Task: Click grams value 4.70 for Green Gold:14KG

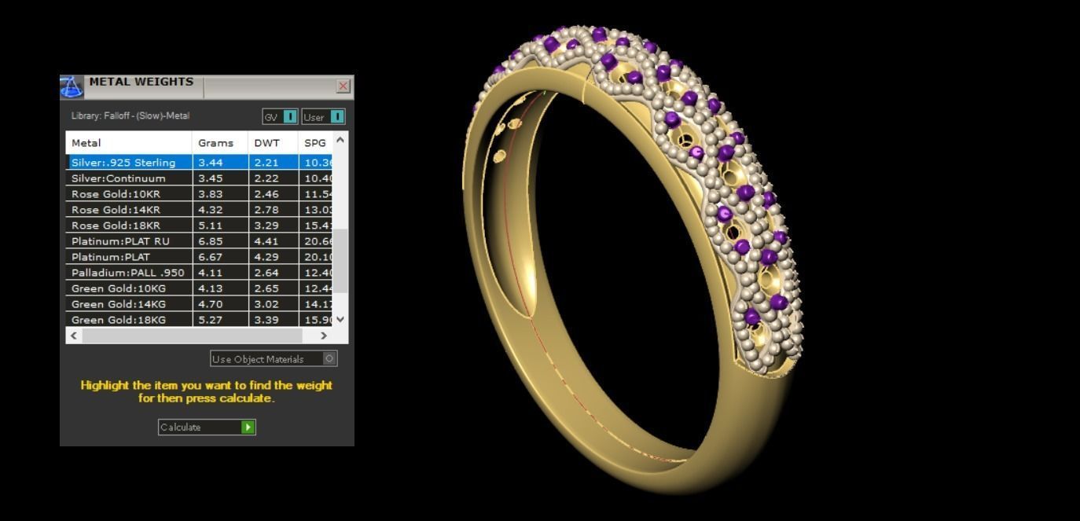Action: 211,303
